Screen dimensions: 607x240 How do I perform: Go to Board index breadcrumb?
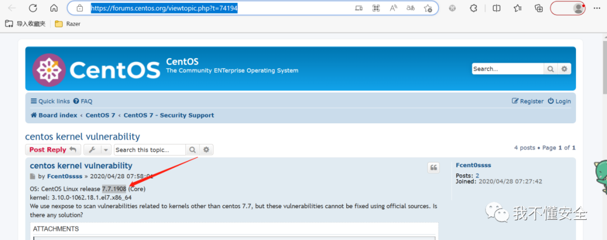pyautogui.click(x=54, y=115)
